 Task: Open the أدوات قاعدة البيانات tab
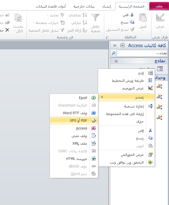tap(51, 6)
